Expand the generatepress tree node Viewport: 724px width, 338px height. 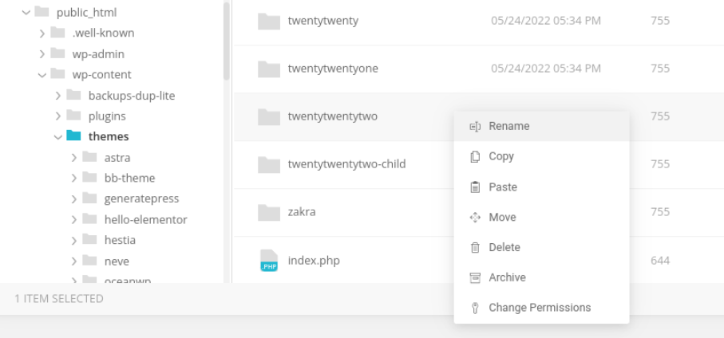pos(74,198)
